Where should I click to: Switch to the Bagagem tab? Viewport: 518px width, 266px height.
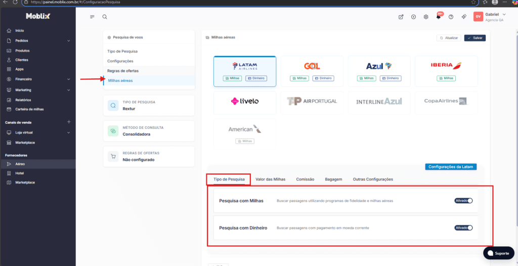point(333,179)
